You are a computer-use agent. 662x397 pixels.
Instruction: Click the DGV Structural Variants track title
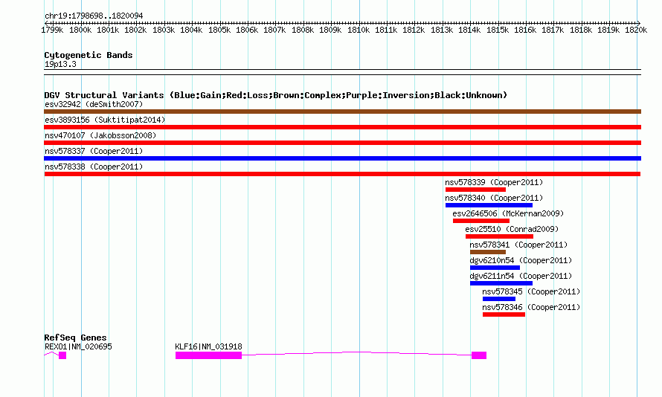point(276,95)
